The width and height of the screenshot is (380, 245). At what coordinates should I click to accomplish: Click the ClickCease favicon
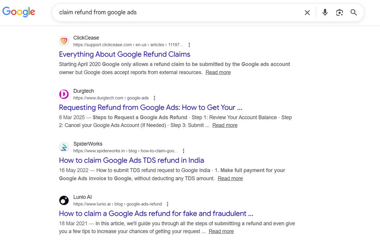(64, 41)
